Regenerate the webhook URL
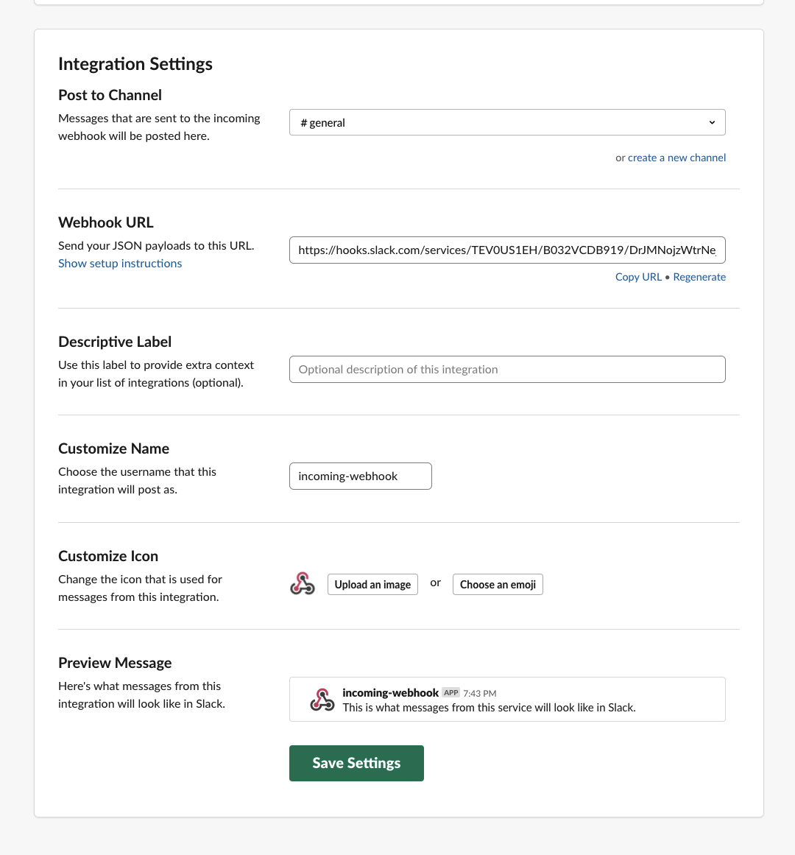 [699, 277]
